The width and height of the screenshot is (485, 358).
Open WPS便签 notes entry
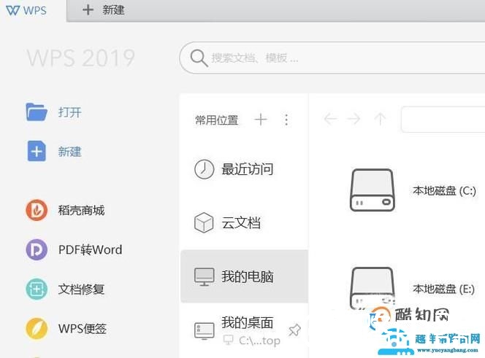(83, 329)
